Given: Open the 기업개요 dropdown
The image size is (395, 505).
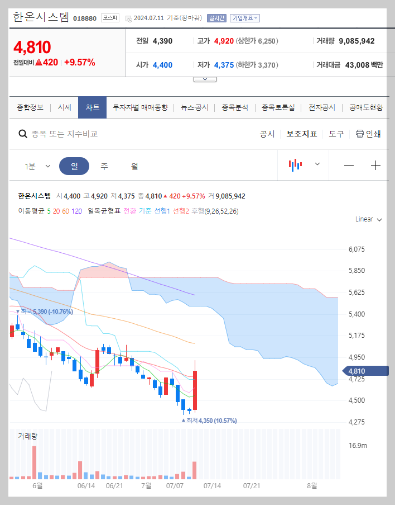Looking at the screenshot, I should point(244,18).
